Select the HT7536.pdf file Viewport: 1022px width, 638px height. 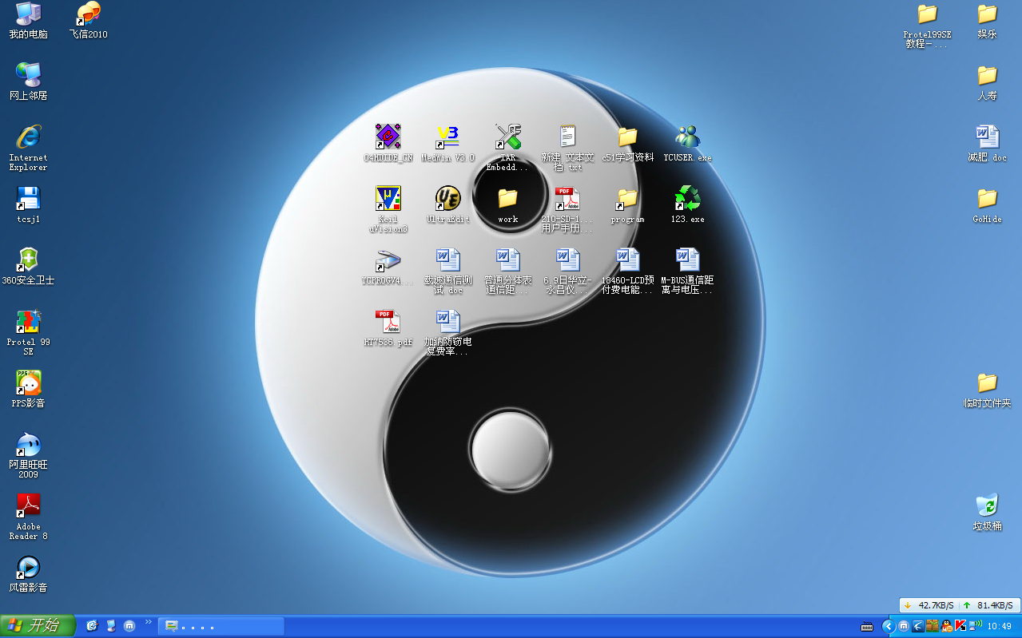[x=388, y=322]
